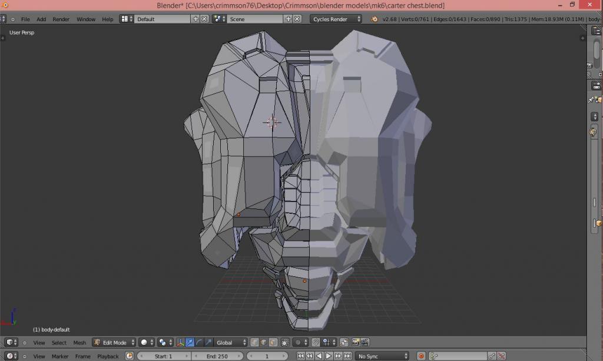This screenshot has height=361, width=603.
Task: Open the 3D viewport Select menu
Action: [x=59, y=343]
